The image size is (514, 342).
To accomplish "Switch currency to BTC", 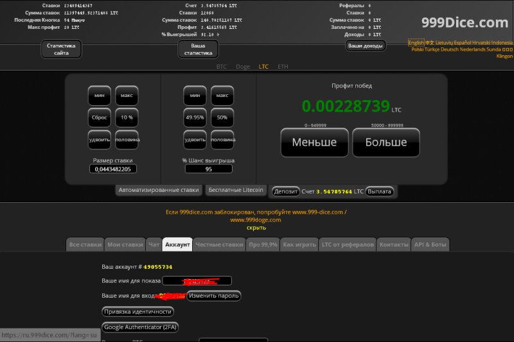I will pos(222,67).
